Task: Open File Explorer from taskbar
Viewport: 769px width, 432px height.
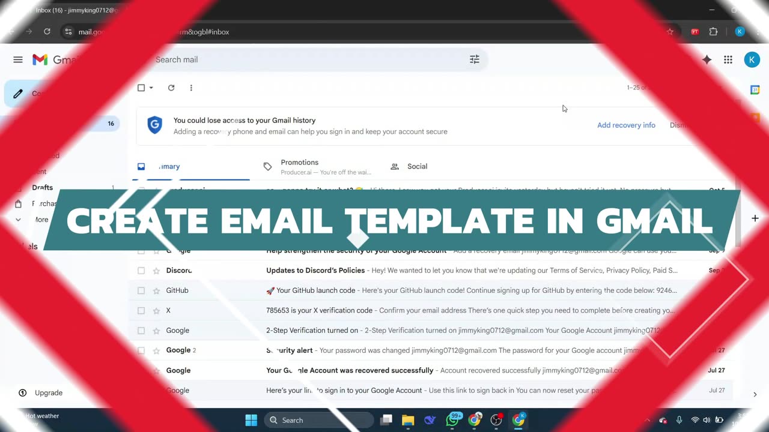Action: click(408, 420)
